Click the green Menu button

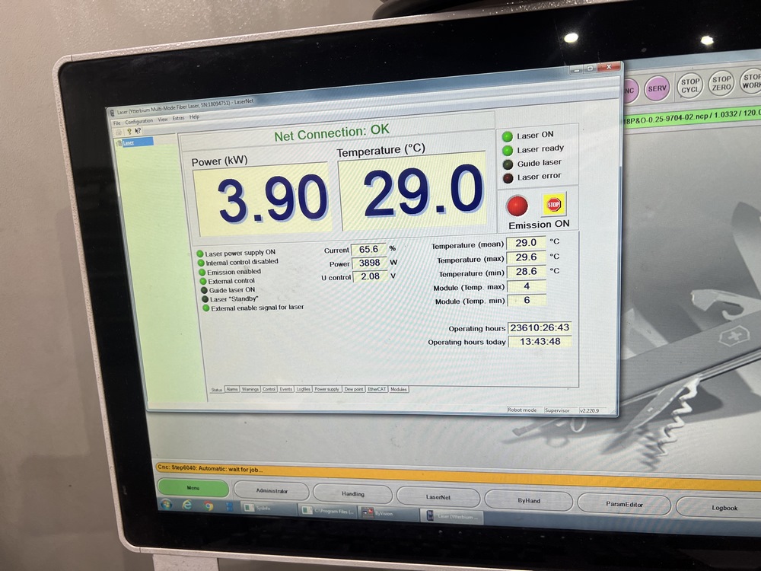[193, 488]
